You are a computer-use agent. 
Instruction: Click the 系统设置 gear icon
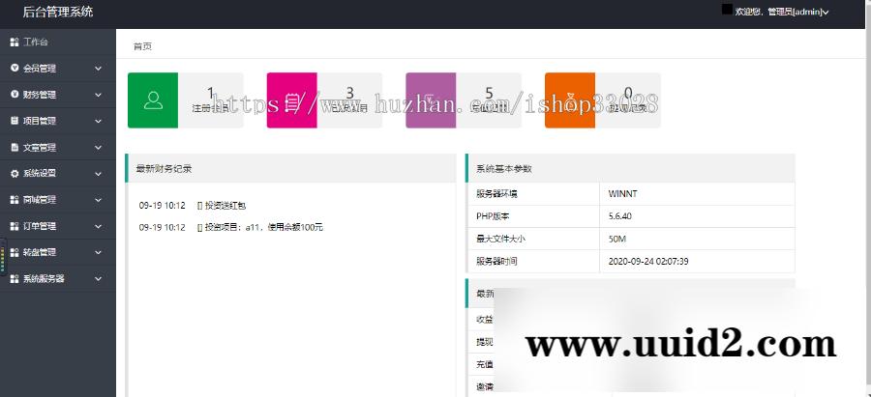(15, 174)
